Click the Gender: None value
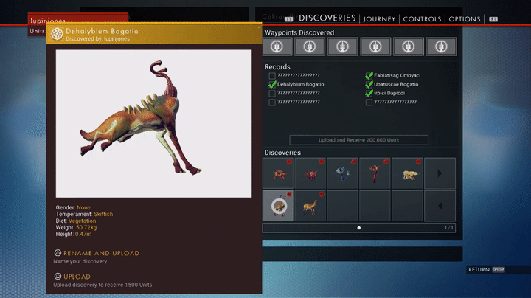The image size is (531, 298). click(x=83, y=207)
